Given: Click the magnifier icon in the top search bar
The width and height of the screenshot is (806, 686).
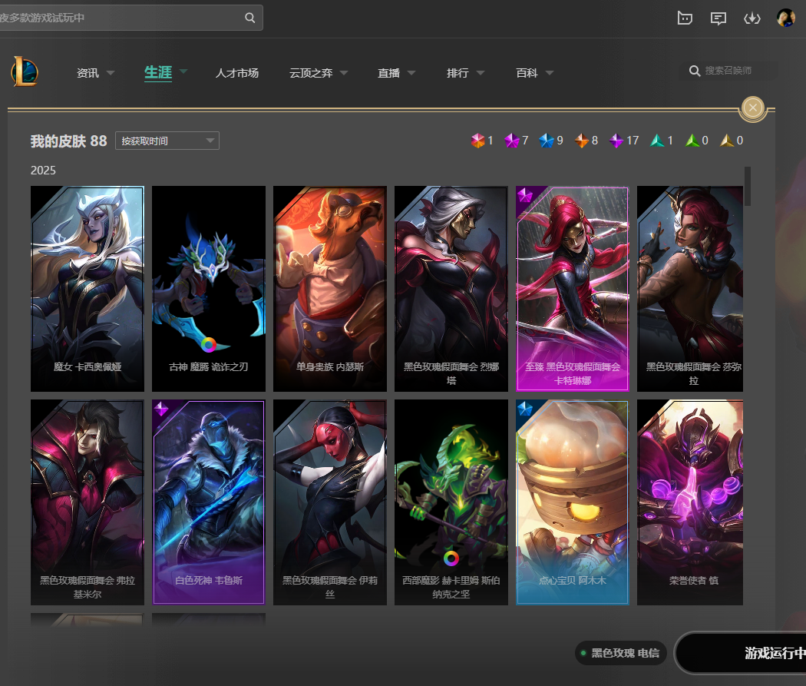Looking at the screenshot, I should [x=249, y=18].
